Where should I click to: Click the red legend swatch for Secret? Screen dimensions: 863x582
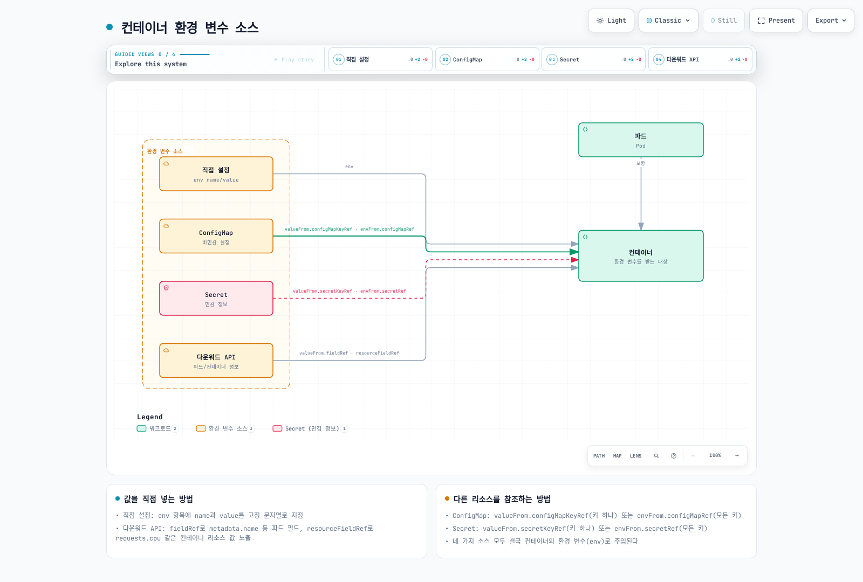(x=277, y=428)
